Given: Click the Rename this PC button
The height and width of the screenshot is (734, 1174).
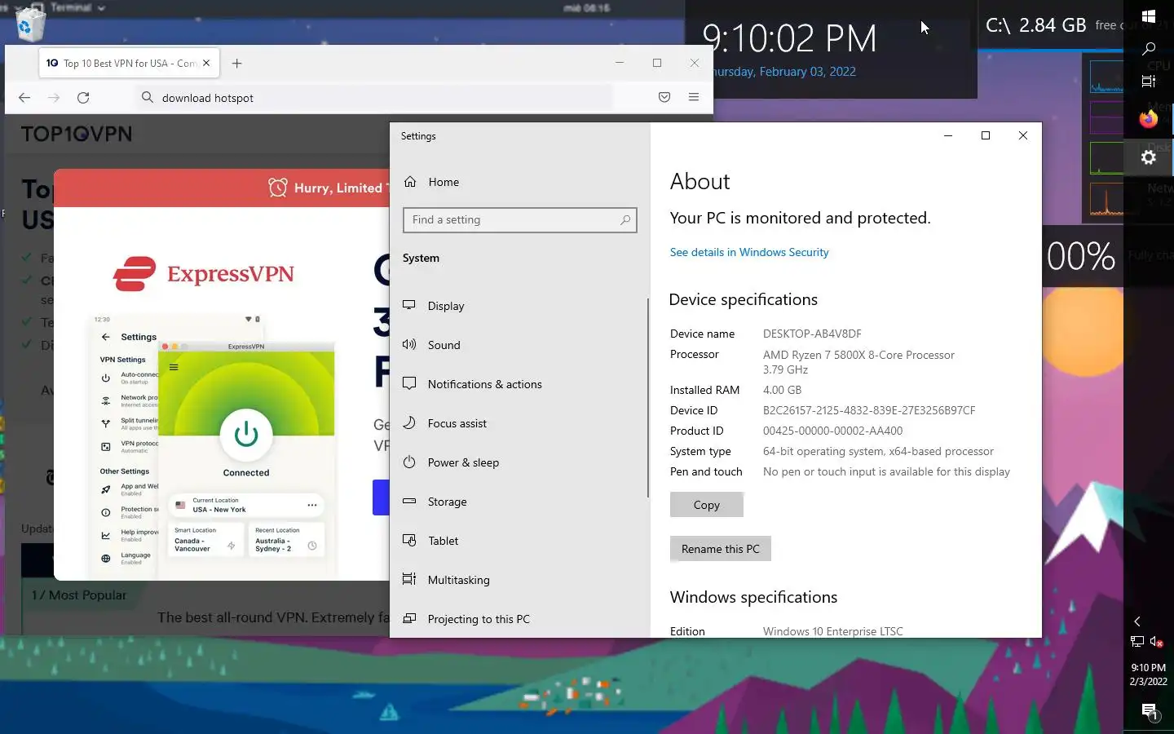Looking at the screenshot, I should [720, 549].
